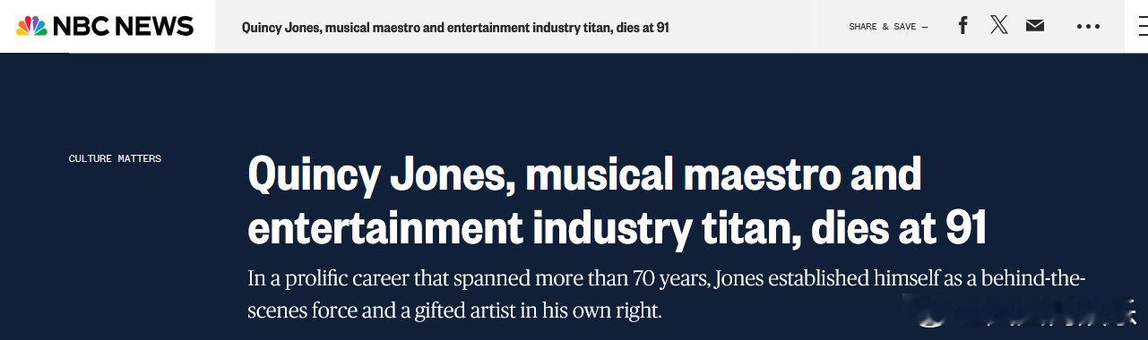
Task: Click "Quincy Jones" in the sticky header title
Action: pyautogui.click(x=281, y=27)
